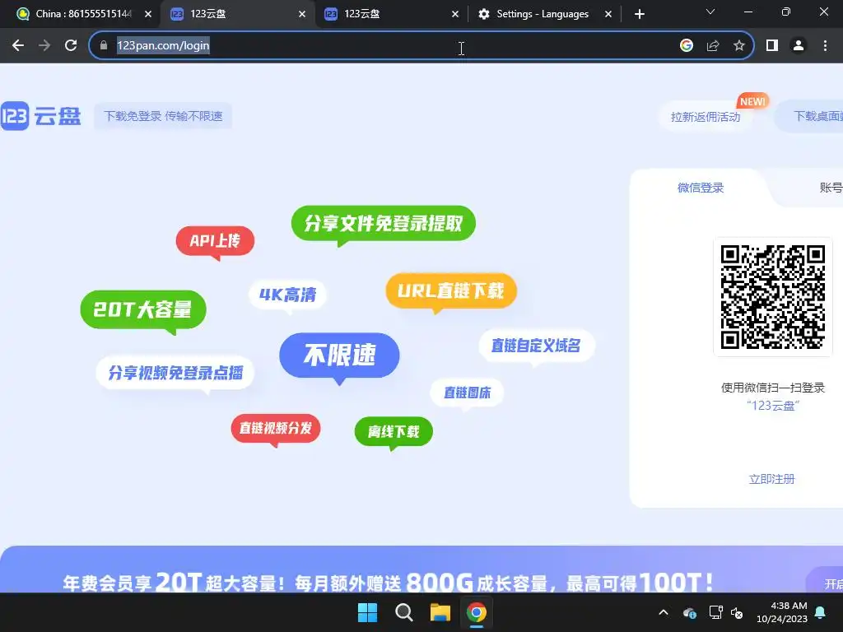Click 下载免登录 传输不限速 tagline
843x632 pixels.
tap(163, 116)
